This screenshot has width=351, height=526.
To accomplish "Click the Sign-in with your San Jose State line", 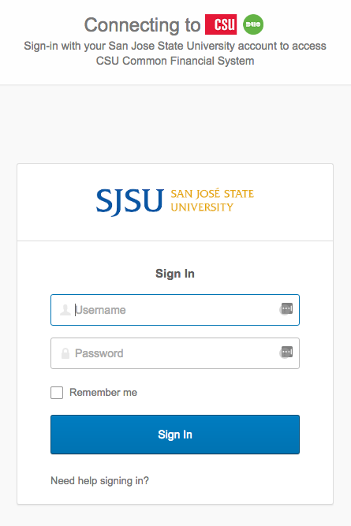I will click(175, 46).
